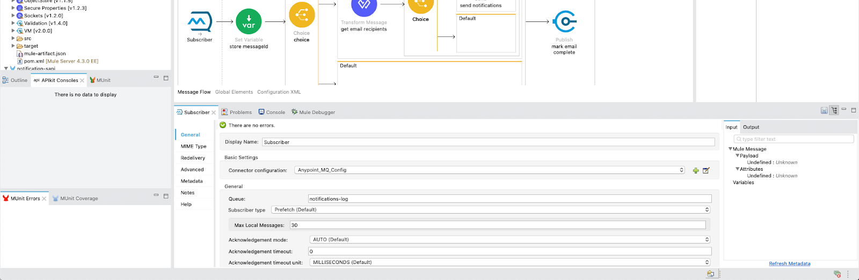859x280 pixels.
Task: Open the Acknowledgement mode dropdown
Action: (510, 240)
